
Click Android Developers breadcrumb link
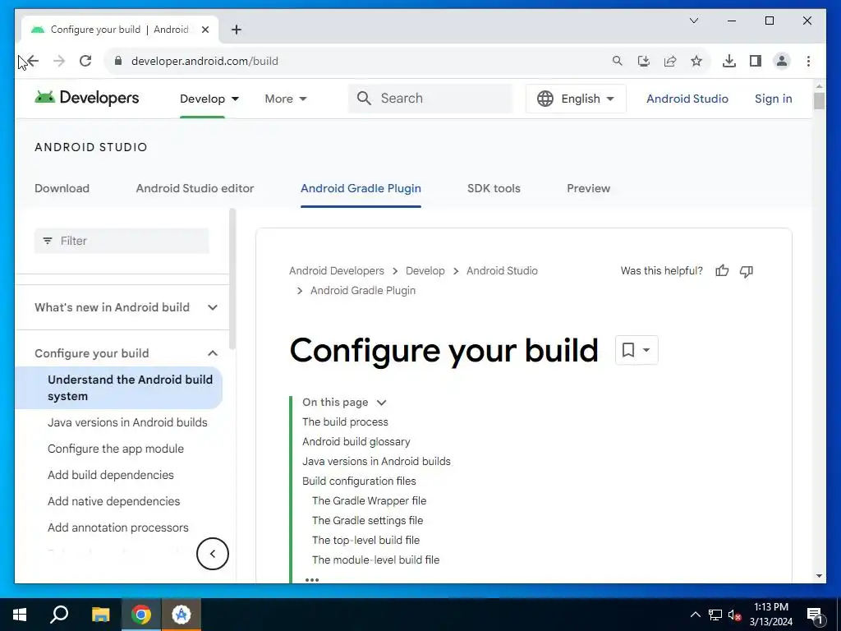(x=336, y=271)
